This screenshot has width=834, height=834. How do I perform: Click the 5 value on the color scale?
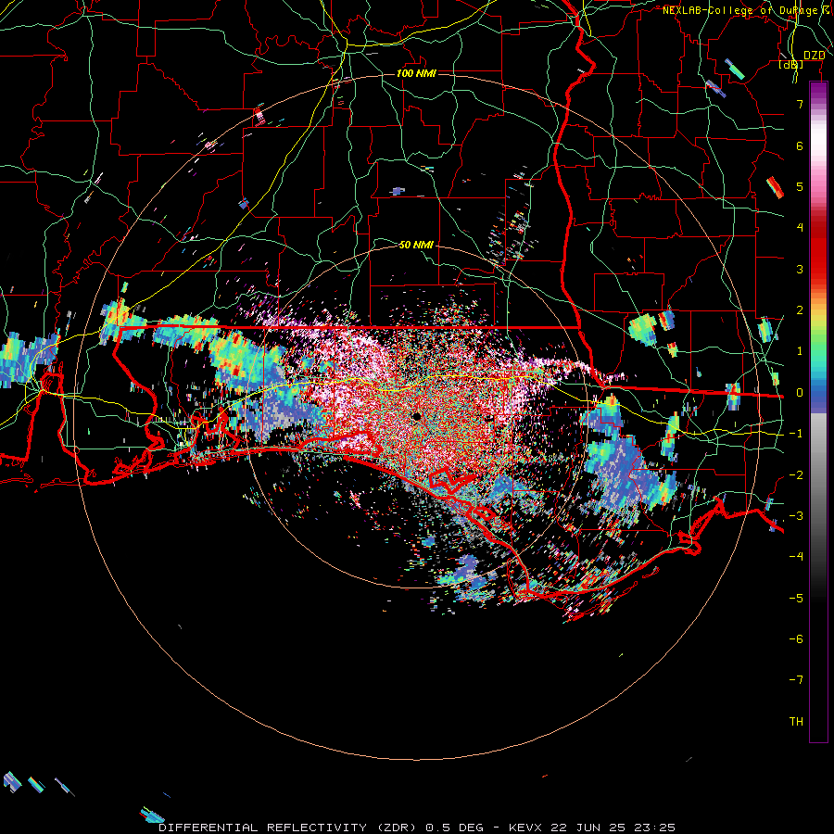[800, 186]
